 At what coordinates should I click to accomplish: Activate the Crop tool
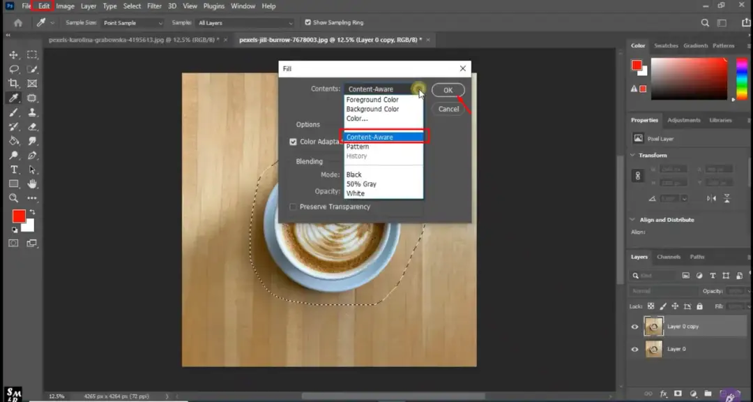13,83
